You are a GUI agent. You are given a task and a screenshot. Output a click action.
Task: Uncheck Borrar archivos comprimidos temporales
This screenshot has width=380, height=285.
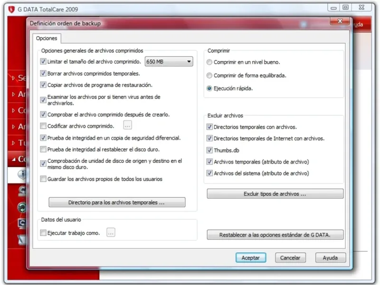click(43, 74)
